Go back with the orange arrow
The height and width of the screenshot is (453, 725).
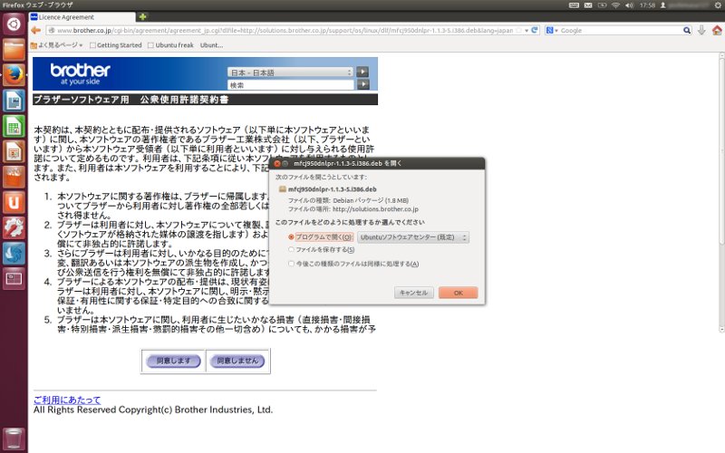coord(36,31)
